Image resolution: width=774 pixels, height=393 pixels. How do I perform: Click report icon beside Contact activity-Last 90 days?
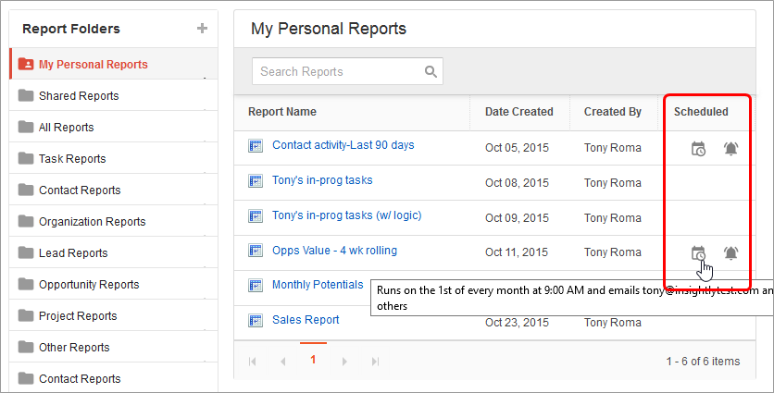click(x=256, y=145)
